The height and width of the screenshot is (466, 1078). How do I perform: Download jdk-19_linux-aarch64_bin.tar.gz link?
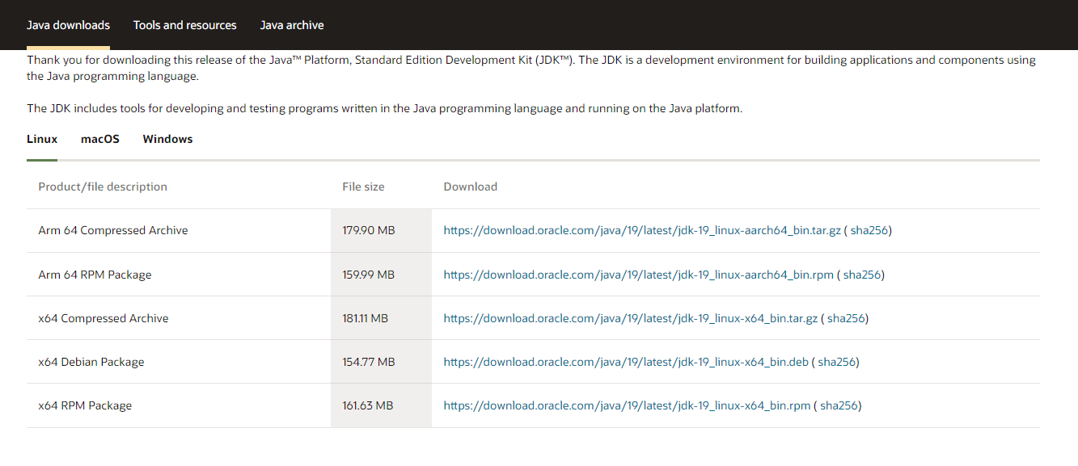tap(642, 231)
